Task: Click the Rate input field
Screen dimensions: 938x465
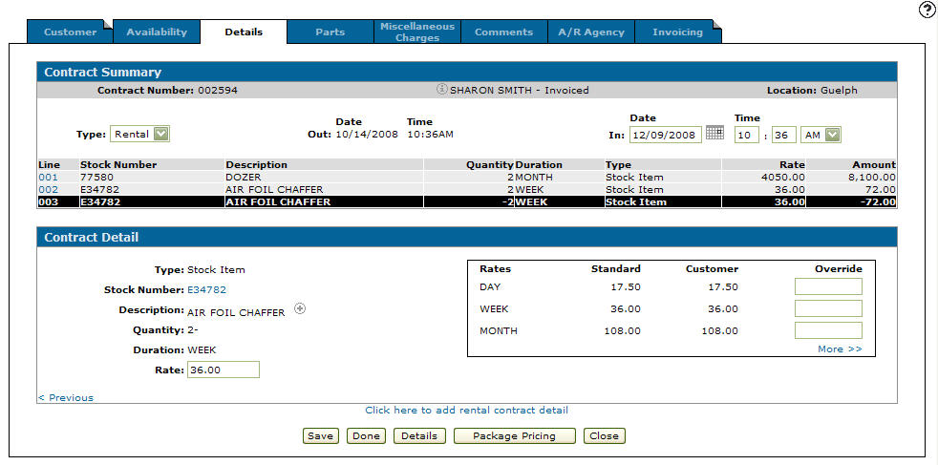Action: click(x=223, y=370)
